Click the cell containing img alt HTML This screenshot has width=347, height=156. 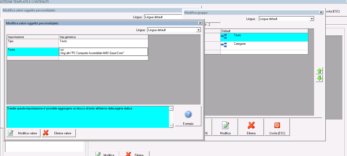pyautogui.click(x=104, y=52)
